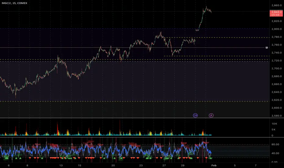Click the 2,740.0 price axis label
The height and width of the screenshot is (168, 284).
277,53
